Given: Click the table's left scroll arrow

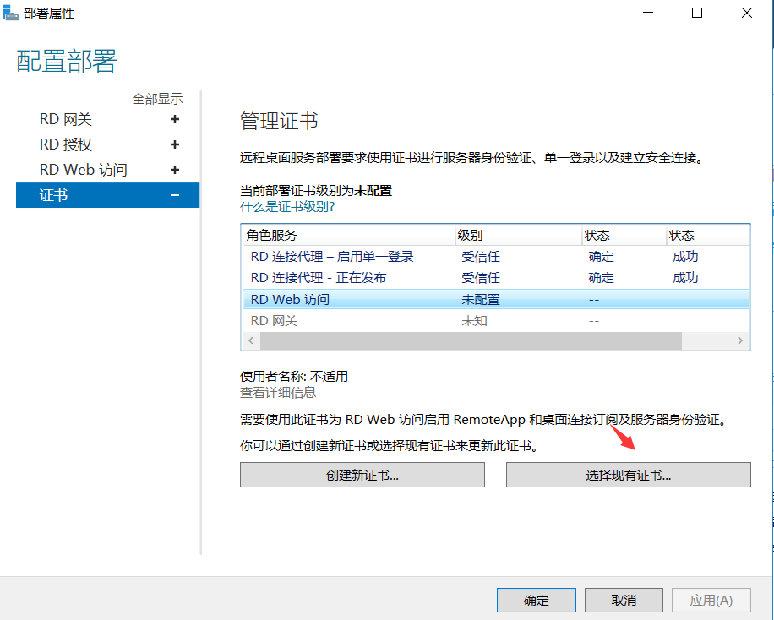Looking at the screenshot, I should tap(251, 340).
